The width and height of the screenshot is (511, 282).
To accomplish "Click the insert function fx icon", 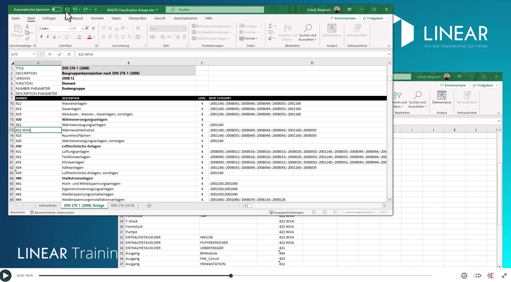I will click(69, 54).
